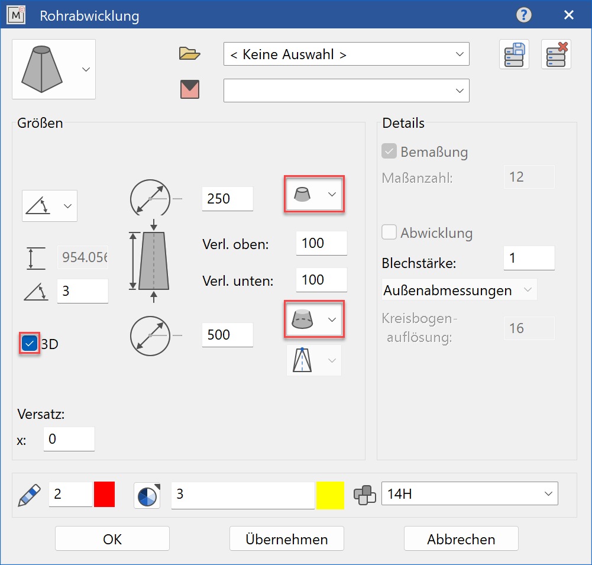The height and width of the screenshot is (565, 592).
Task: Enable the Abwicklung checkbox
Action: (x=389, y=232)
